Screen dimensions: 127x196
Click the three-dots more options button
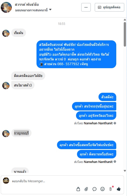pyautogui.click(x=86, y=7)
